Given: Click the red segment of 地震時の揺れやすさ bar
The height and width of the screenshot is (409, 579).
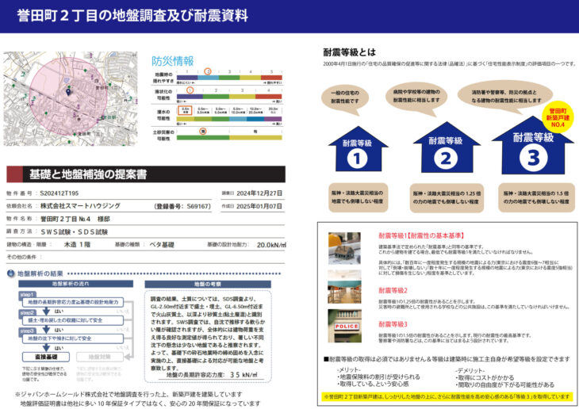Looking at the screenshot, I should click(271, 78).
